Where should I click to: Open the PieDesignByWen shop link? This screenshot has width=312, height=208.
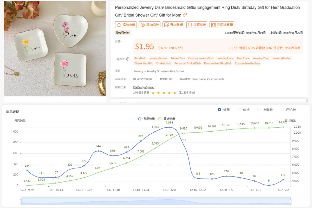144,87
